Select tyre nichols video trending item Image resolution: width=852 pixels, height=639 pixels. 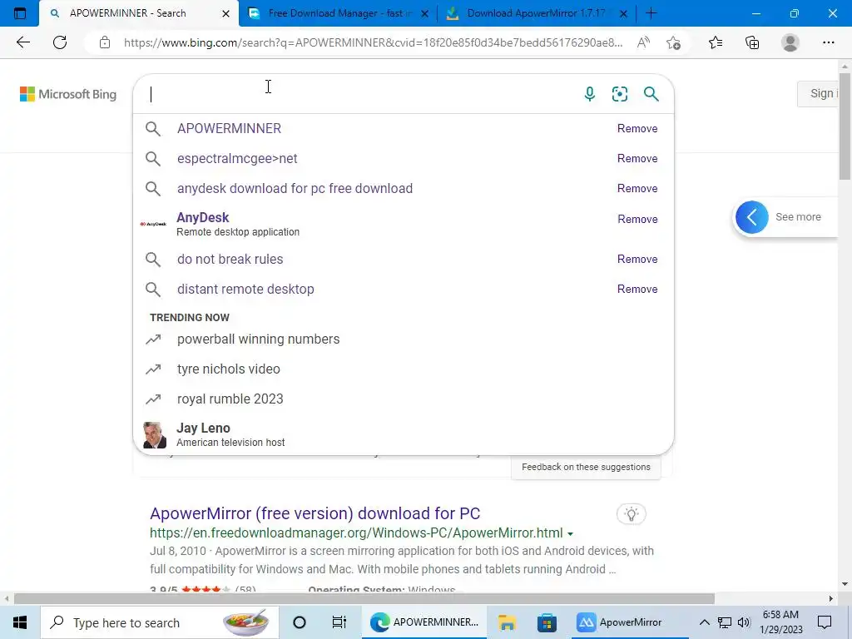[228, 369]
